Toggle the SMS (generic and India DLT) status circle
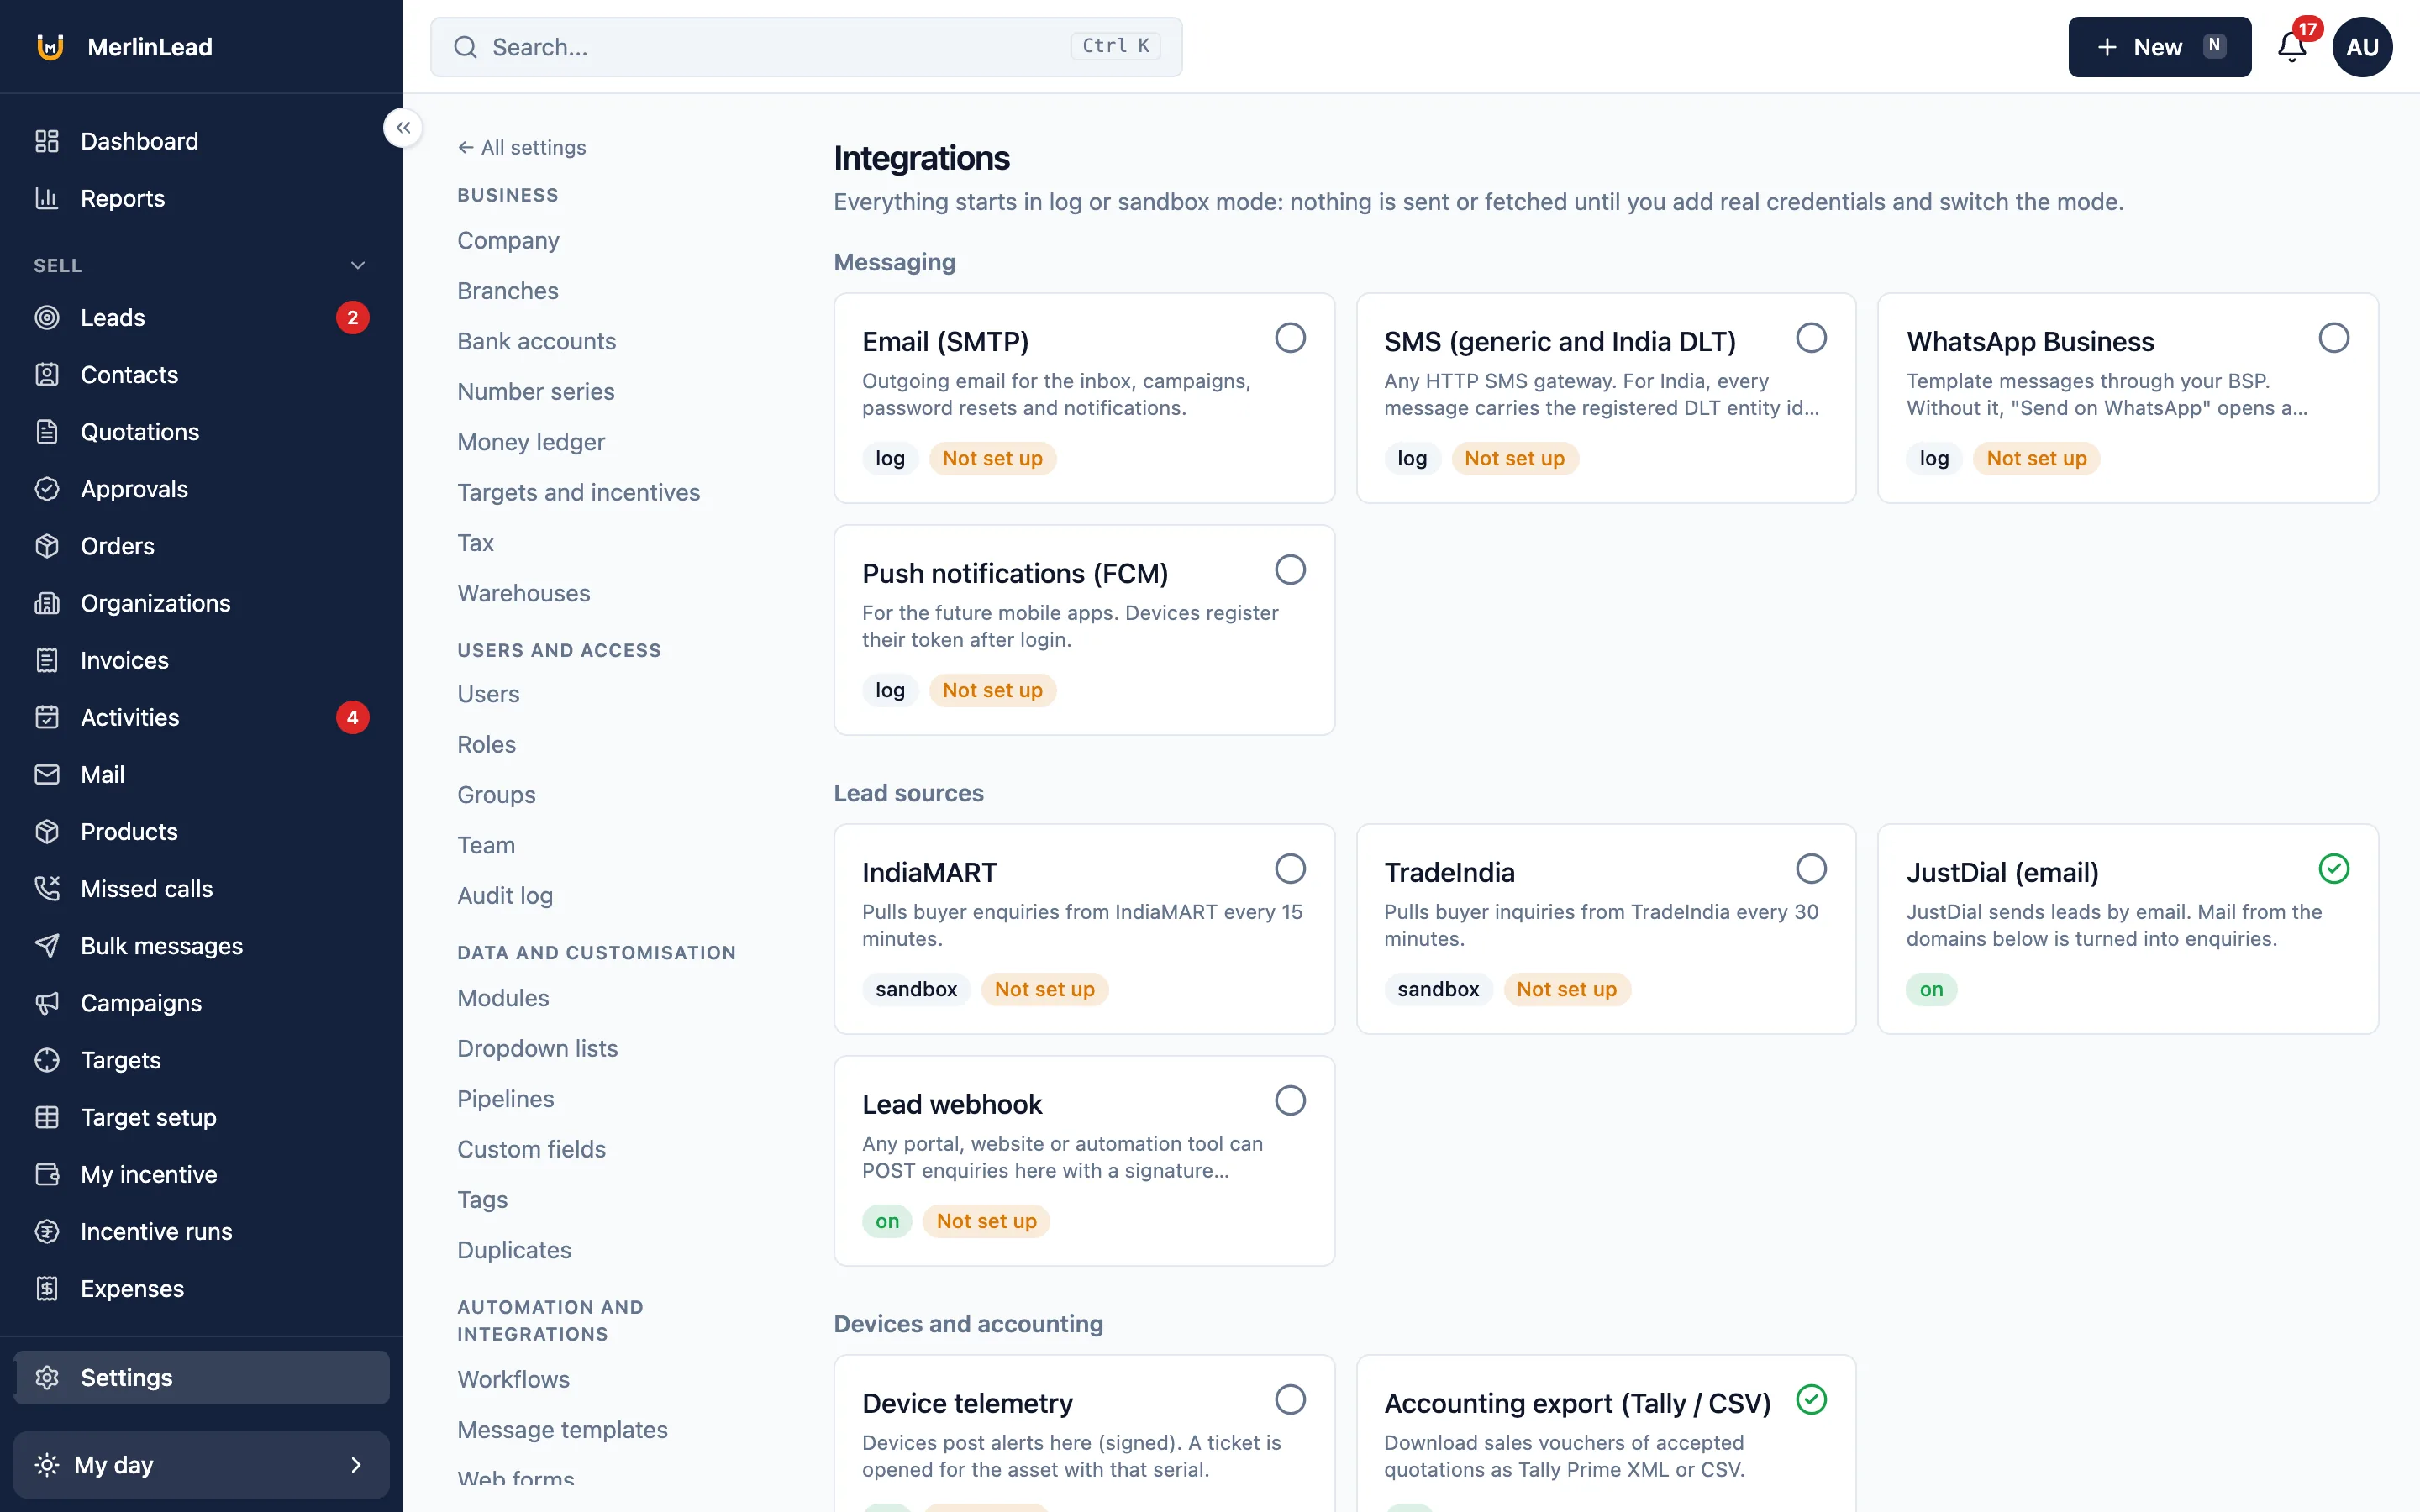2420x1512 pixels. point(1811,338)
